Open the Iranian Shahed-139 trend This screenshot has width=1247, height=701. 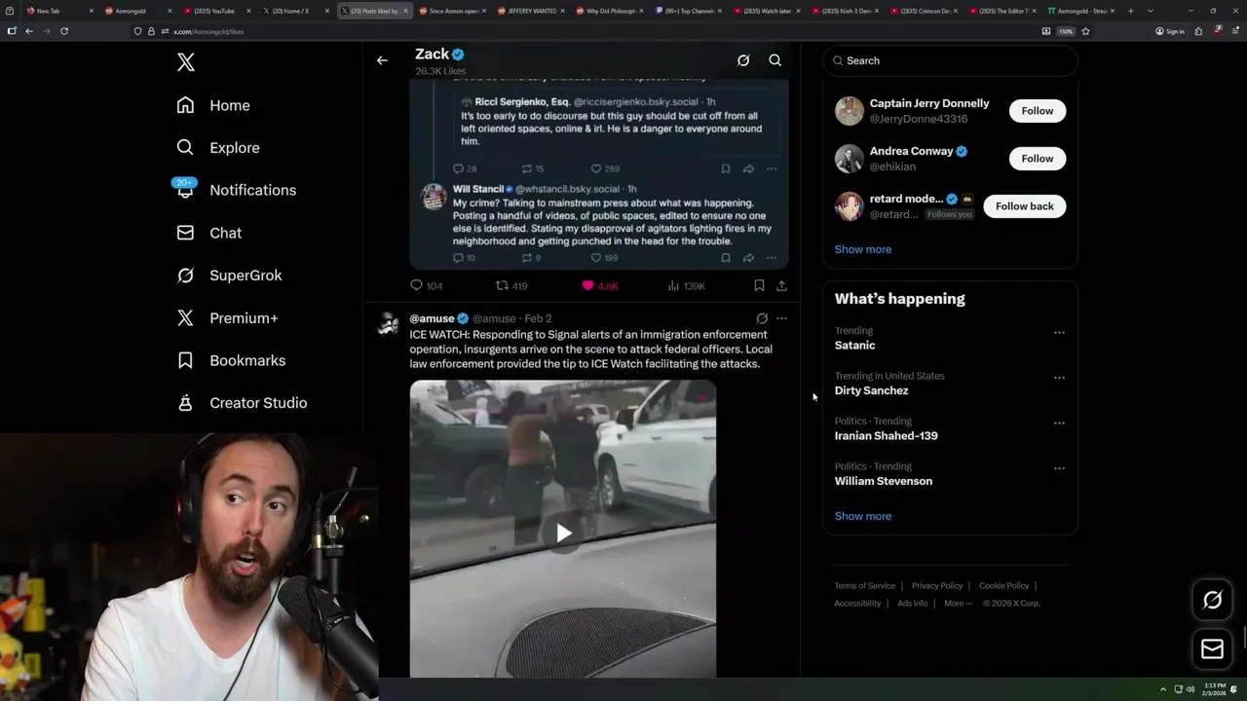(x=886, y=436)
